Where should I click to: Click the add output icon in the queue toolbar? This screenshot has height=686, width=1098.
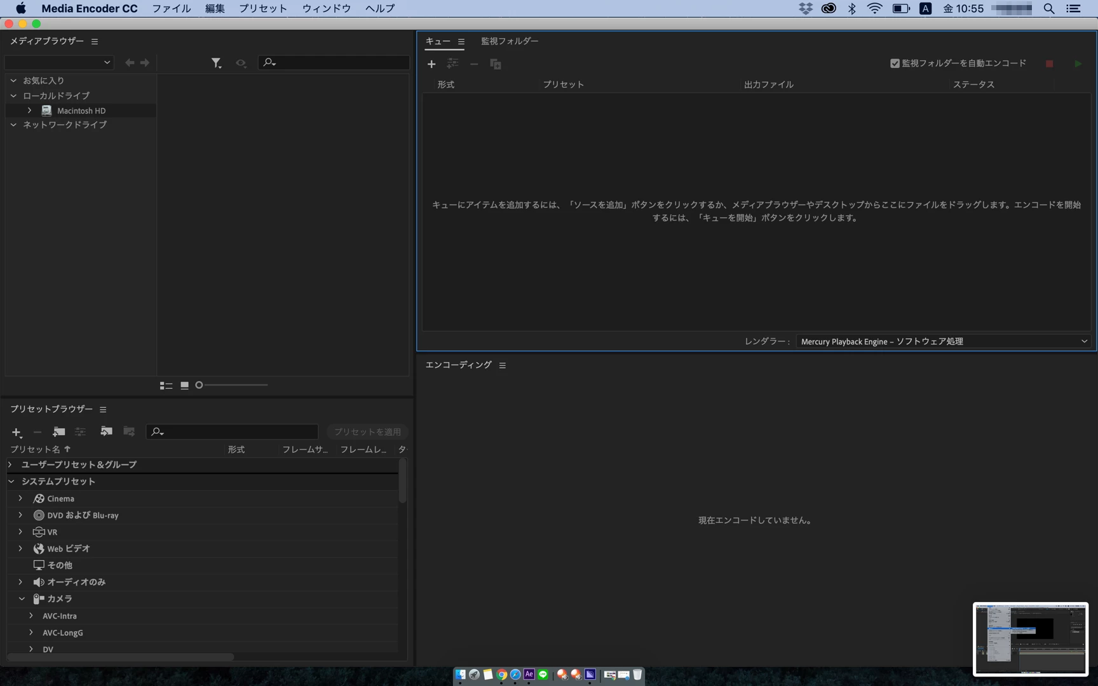pyautogui.click(x=452, y=64)
